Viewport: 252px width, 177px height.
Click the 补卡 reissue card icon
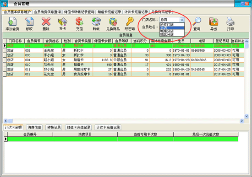click(x=62, y=21)
